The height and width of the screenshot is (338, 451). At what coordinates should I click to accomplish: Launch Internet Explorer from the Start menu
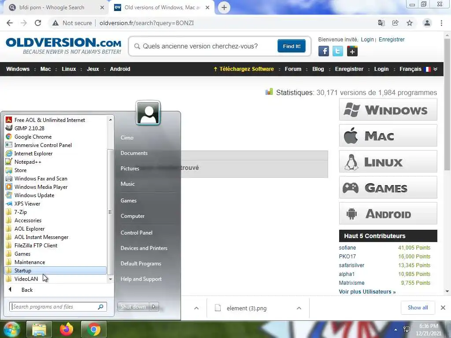(x=33, y=153)
